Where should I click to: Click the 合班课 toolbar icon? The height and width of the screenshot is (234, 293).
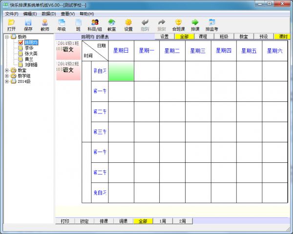point(178,25)
